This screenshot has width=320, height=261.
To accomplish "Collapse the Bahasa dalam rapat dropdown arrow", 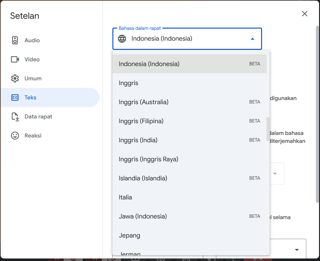I will pyautogui.click(x=252, y=39).
